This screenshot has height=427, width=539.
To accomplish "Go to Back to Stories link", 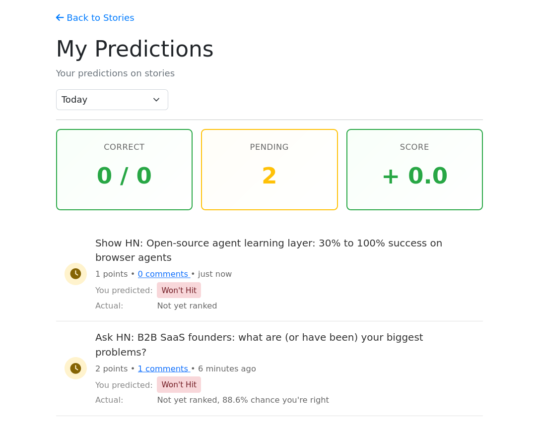I will click(x=100, y=18).
